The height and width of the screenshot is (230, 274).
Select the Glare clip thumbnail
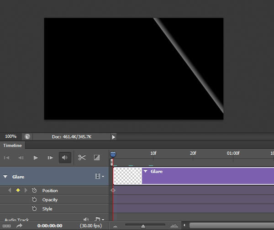[128, 176]
